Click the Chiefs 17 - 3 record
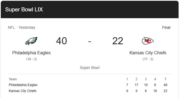Image resolution: width=181 pixels, height=98 pixels. [148, 59]
